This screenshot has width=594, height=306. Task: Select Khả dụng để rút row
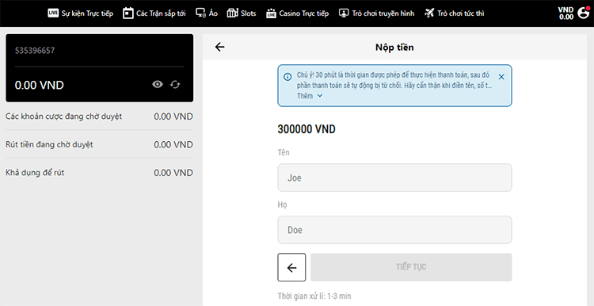coord(99,173)
